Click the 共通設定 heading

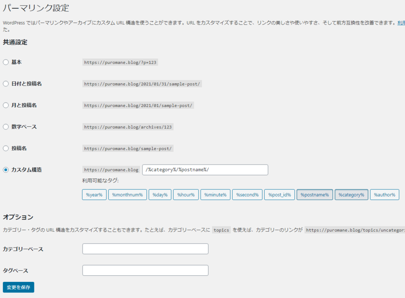pyautogui.click(x=15, y=42)
